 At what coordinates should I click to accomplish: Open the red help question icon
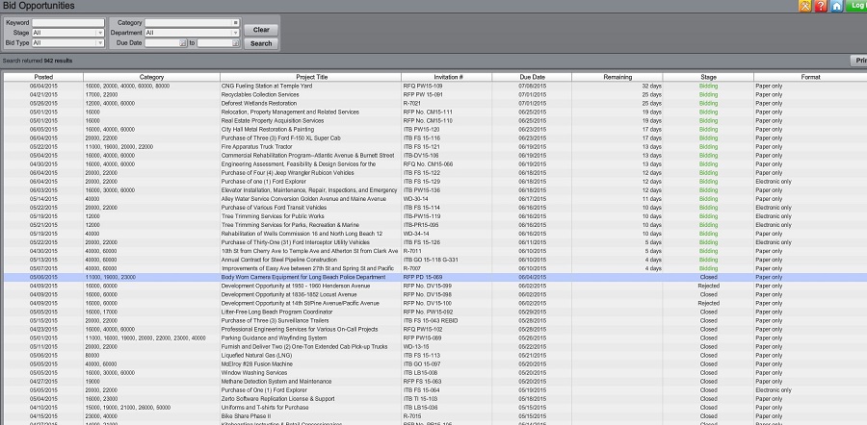point(821,6)
